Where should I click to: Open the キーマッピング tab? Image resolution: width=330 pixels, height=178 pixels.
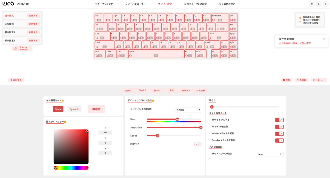104,4
